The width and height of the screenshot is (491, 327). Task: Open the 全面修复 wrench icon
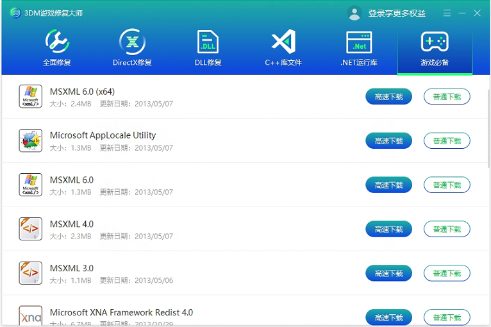(57, 41)
